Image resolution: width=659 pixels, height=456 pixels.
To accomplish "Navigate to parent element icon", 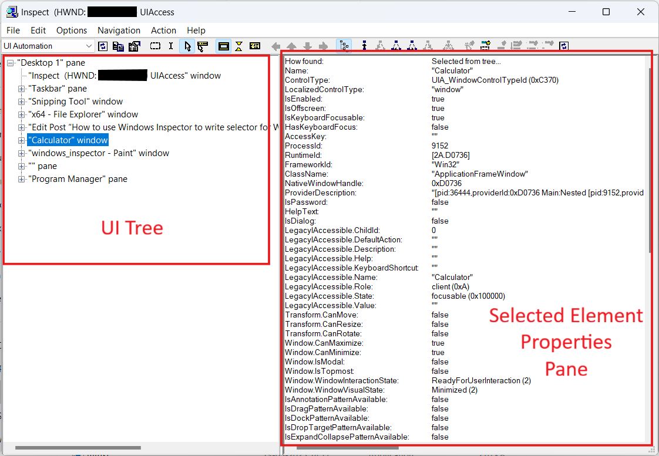I will (x=291, y=46).
